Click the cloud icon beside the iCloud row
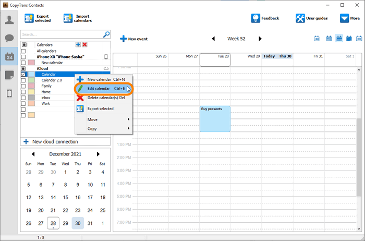 tap(106, 68)
